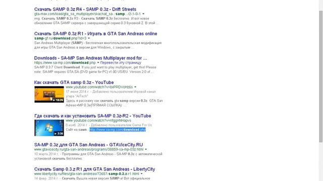This screenshot has width=323, height=181.
Task: Click the green URL gta-max.com/load/gta_sa_multiplayer
Action: pyautogui.click(x=87, y=14)
